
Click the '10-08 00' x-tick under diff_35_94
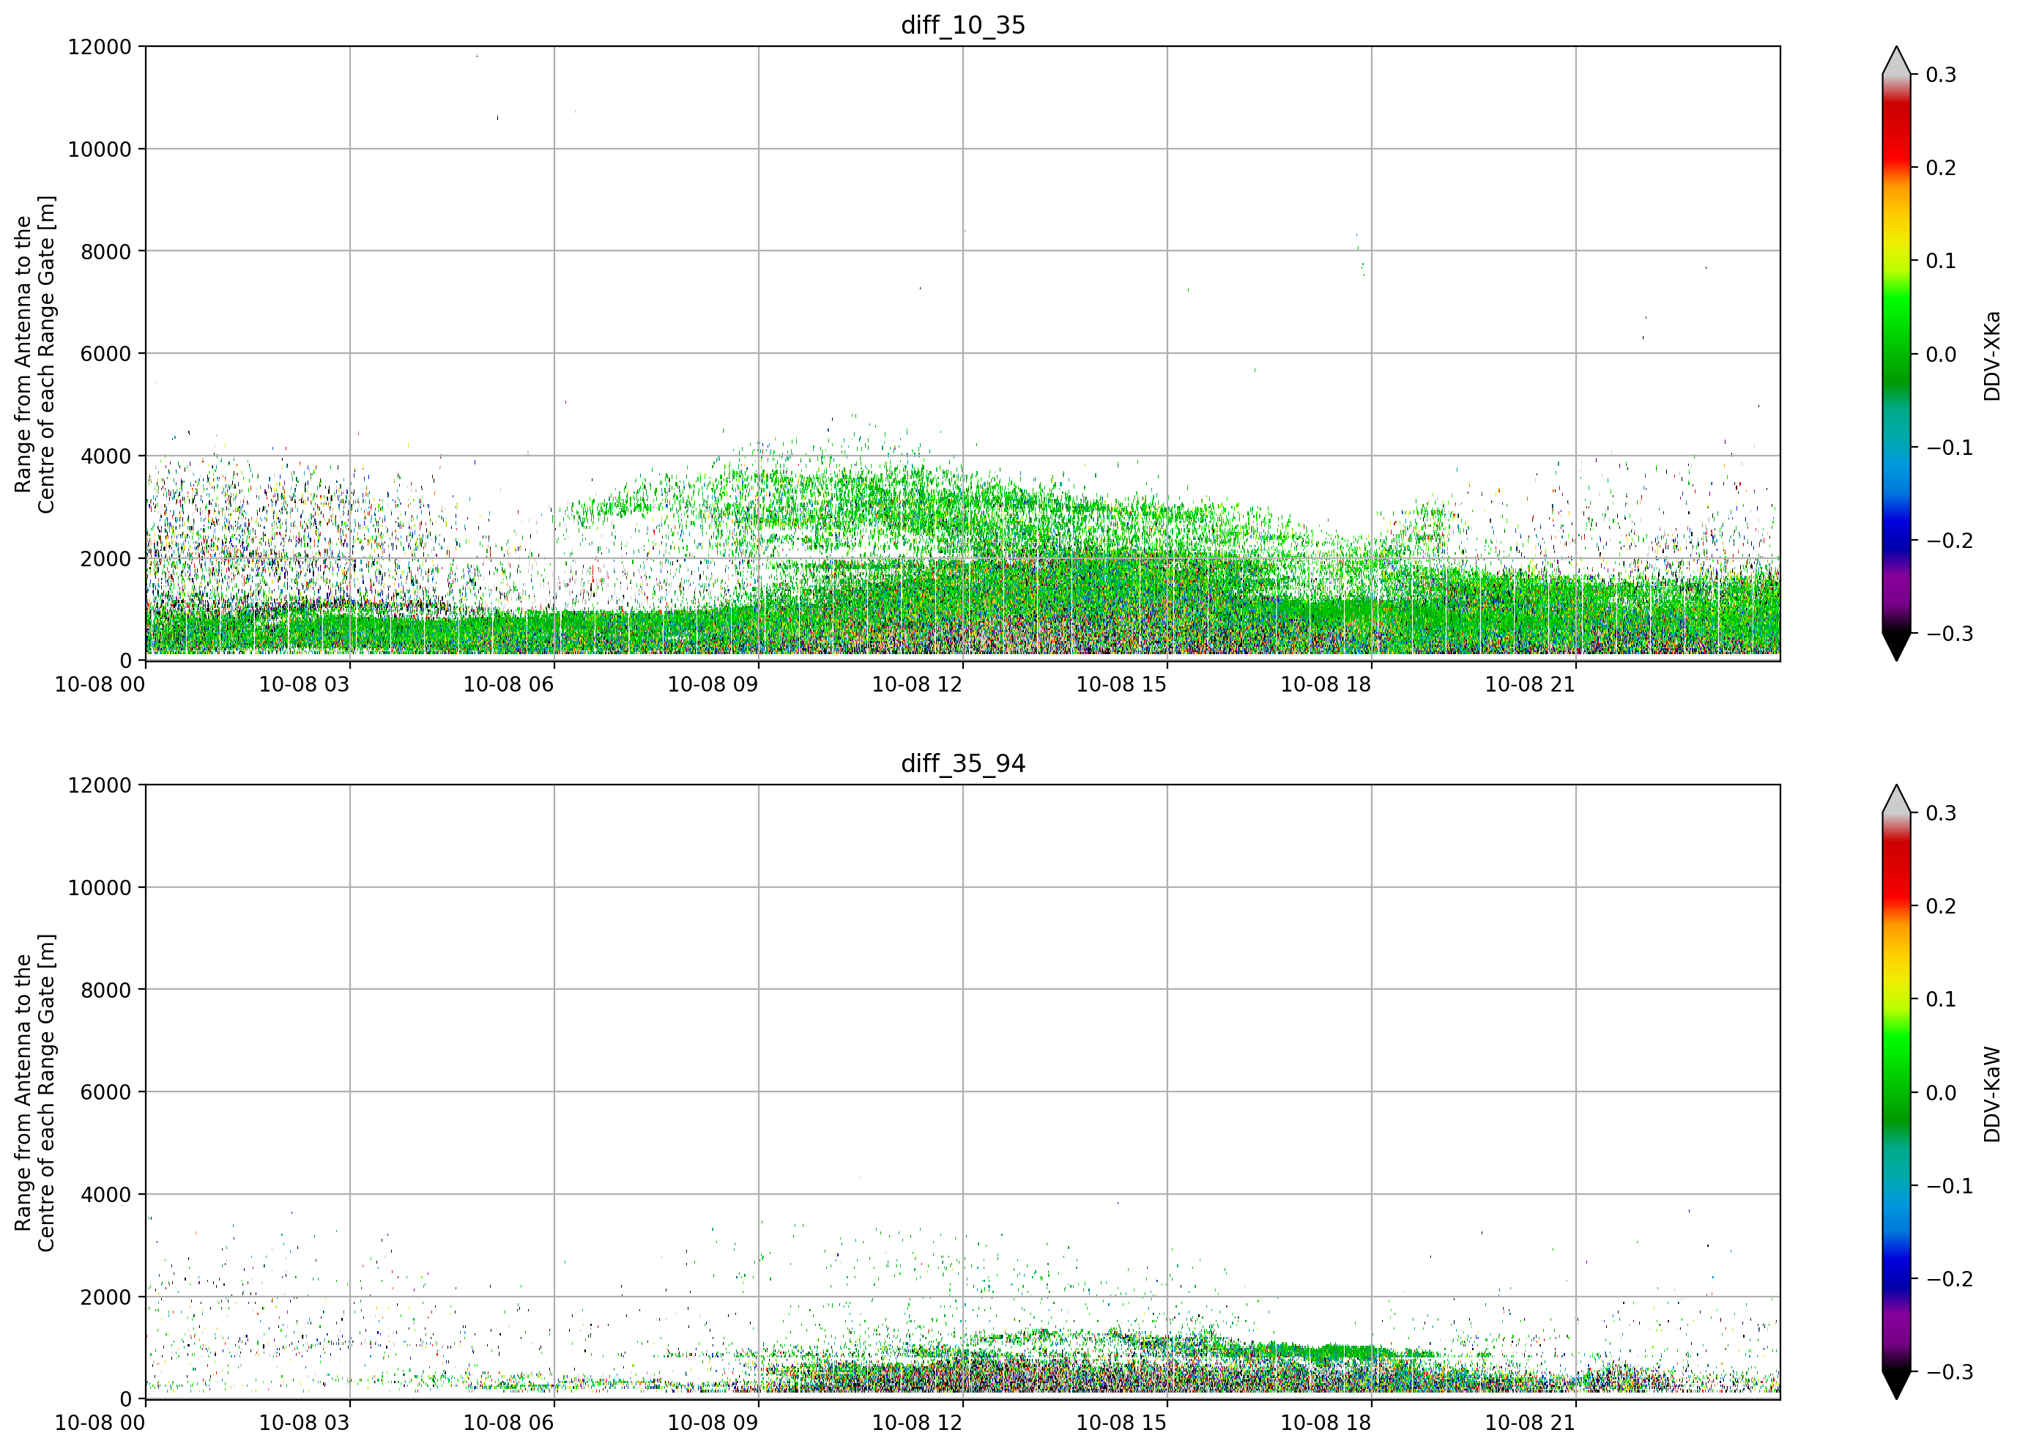point(100,1423)
